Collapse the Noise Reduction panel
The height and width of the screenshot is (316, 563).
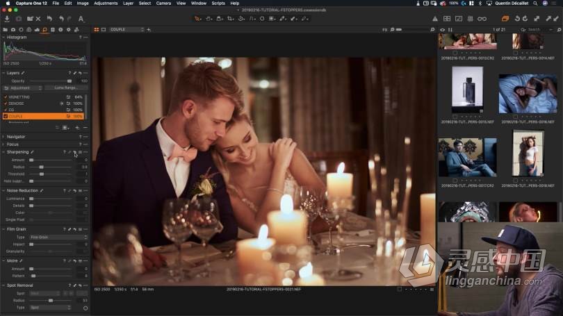pos(3,190)
